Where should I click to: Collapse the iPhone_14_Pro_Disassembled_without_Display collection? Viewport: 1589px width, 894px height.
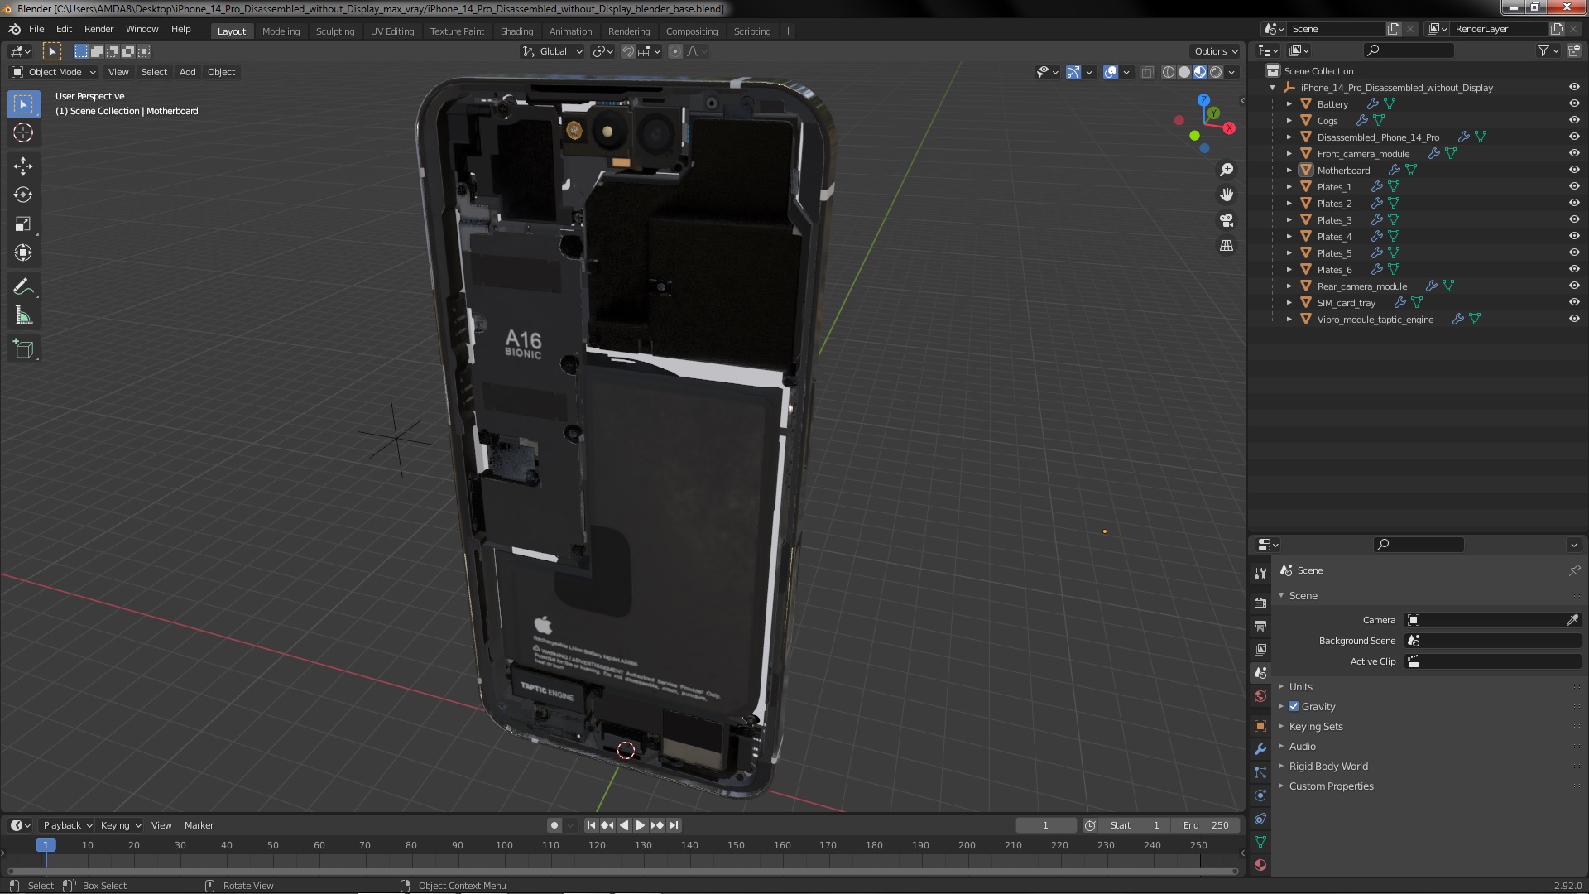point(1273,88)
